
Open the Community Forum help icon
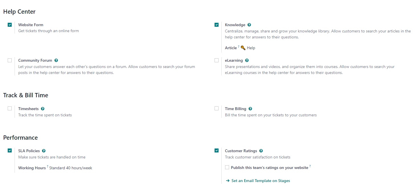click(56, 60)
